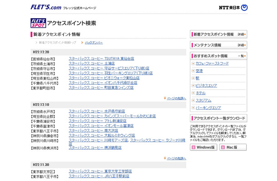
Task: Open おすすめスポット情報 一覧 panel
Action: click(218, 56)
